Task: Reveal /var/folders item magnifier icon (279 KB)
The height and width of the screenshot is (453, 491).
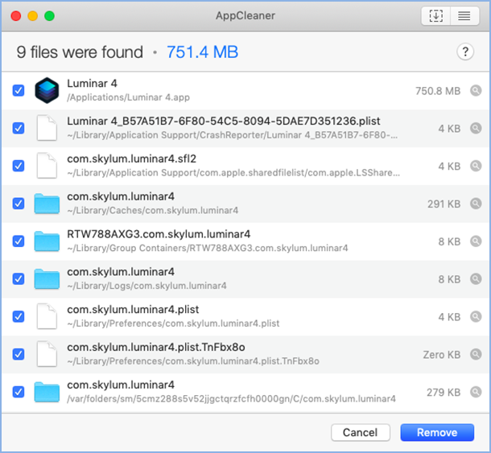Action: coord(476,392)
